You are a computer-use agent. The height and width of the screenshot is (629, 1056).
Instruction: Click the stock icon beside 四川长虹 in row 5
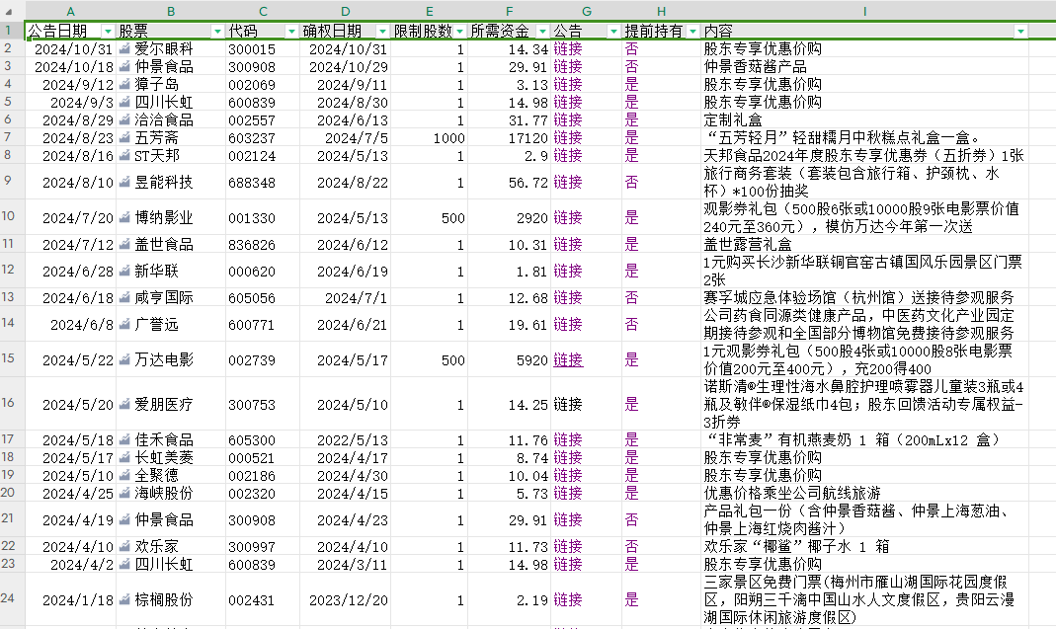(124, 103)
